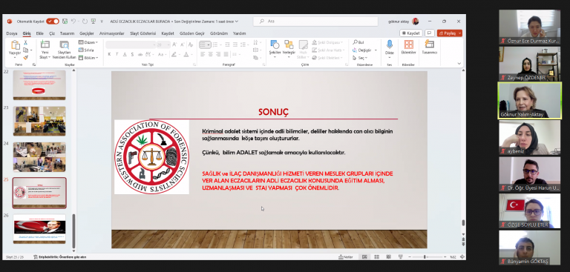Adjust the zoom slider in status bar
The image size is (570, 272).
click(425, 257)
